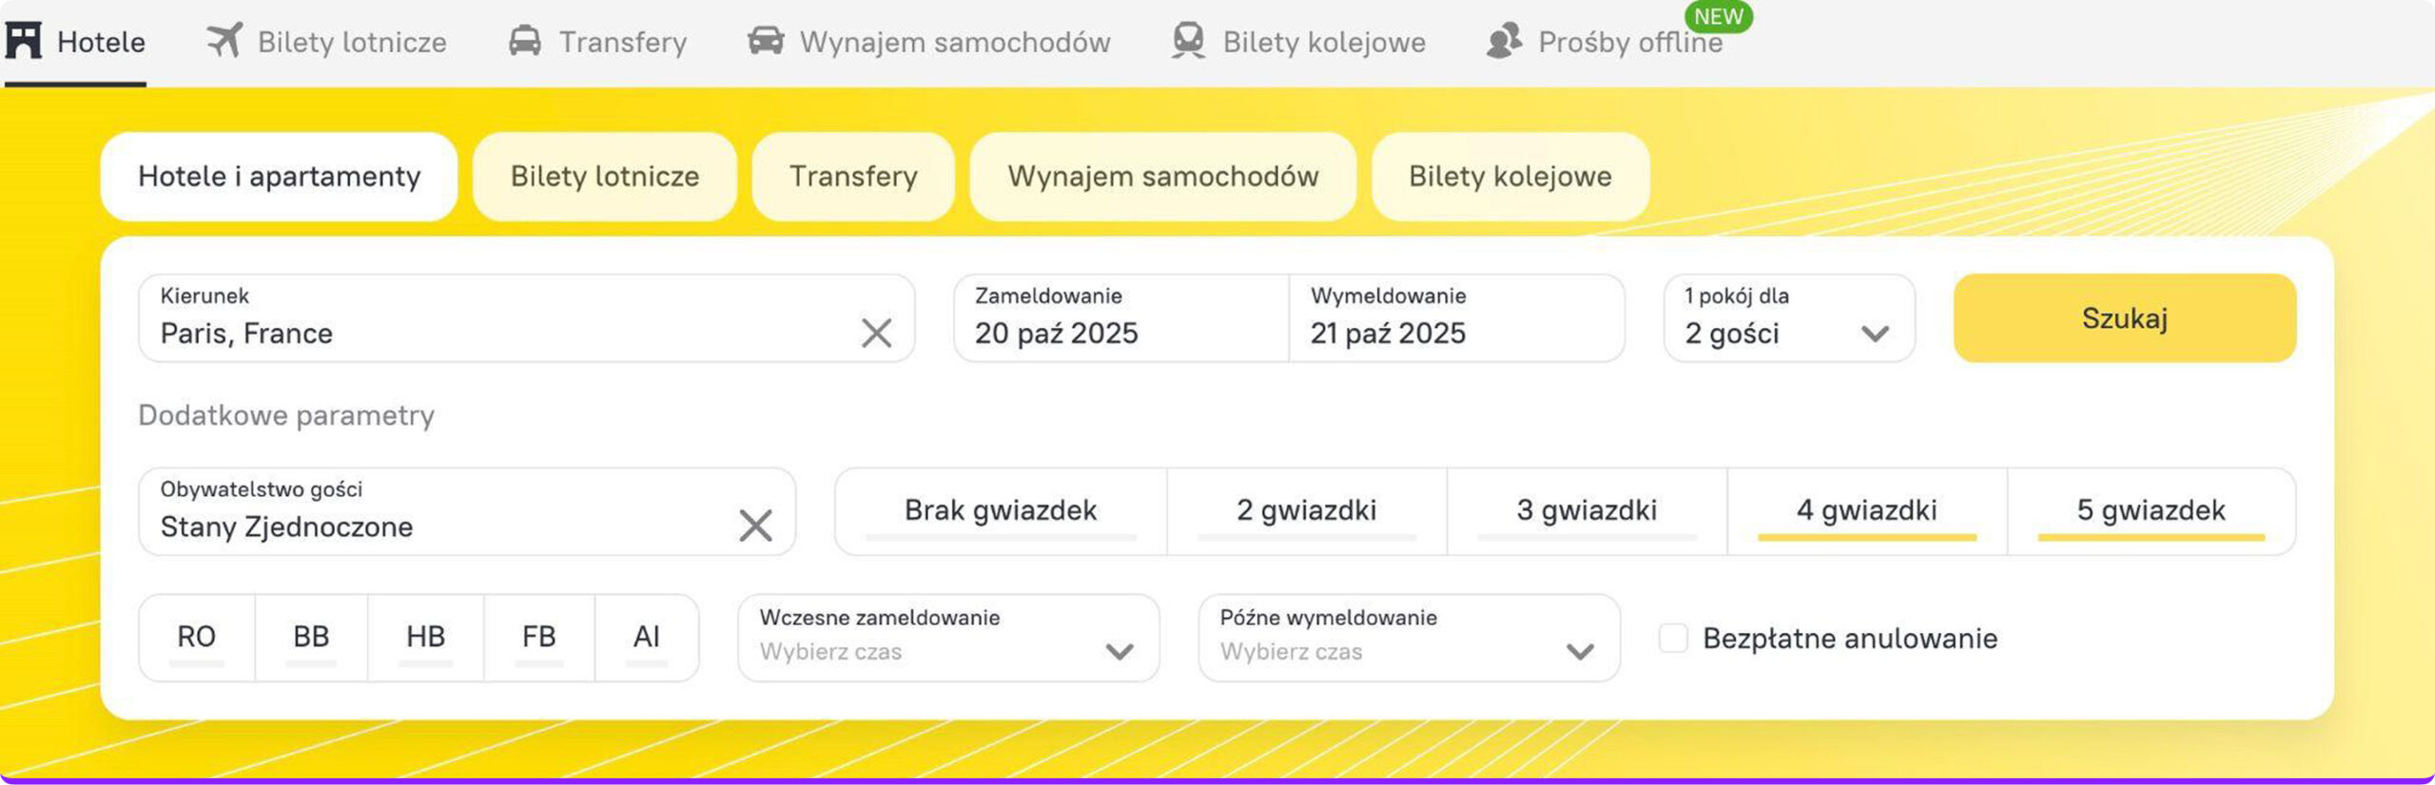
Task: Expand the Późne wymeldowanie time dropdown
Action: pyautogui.click(x=1409, y=638)
